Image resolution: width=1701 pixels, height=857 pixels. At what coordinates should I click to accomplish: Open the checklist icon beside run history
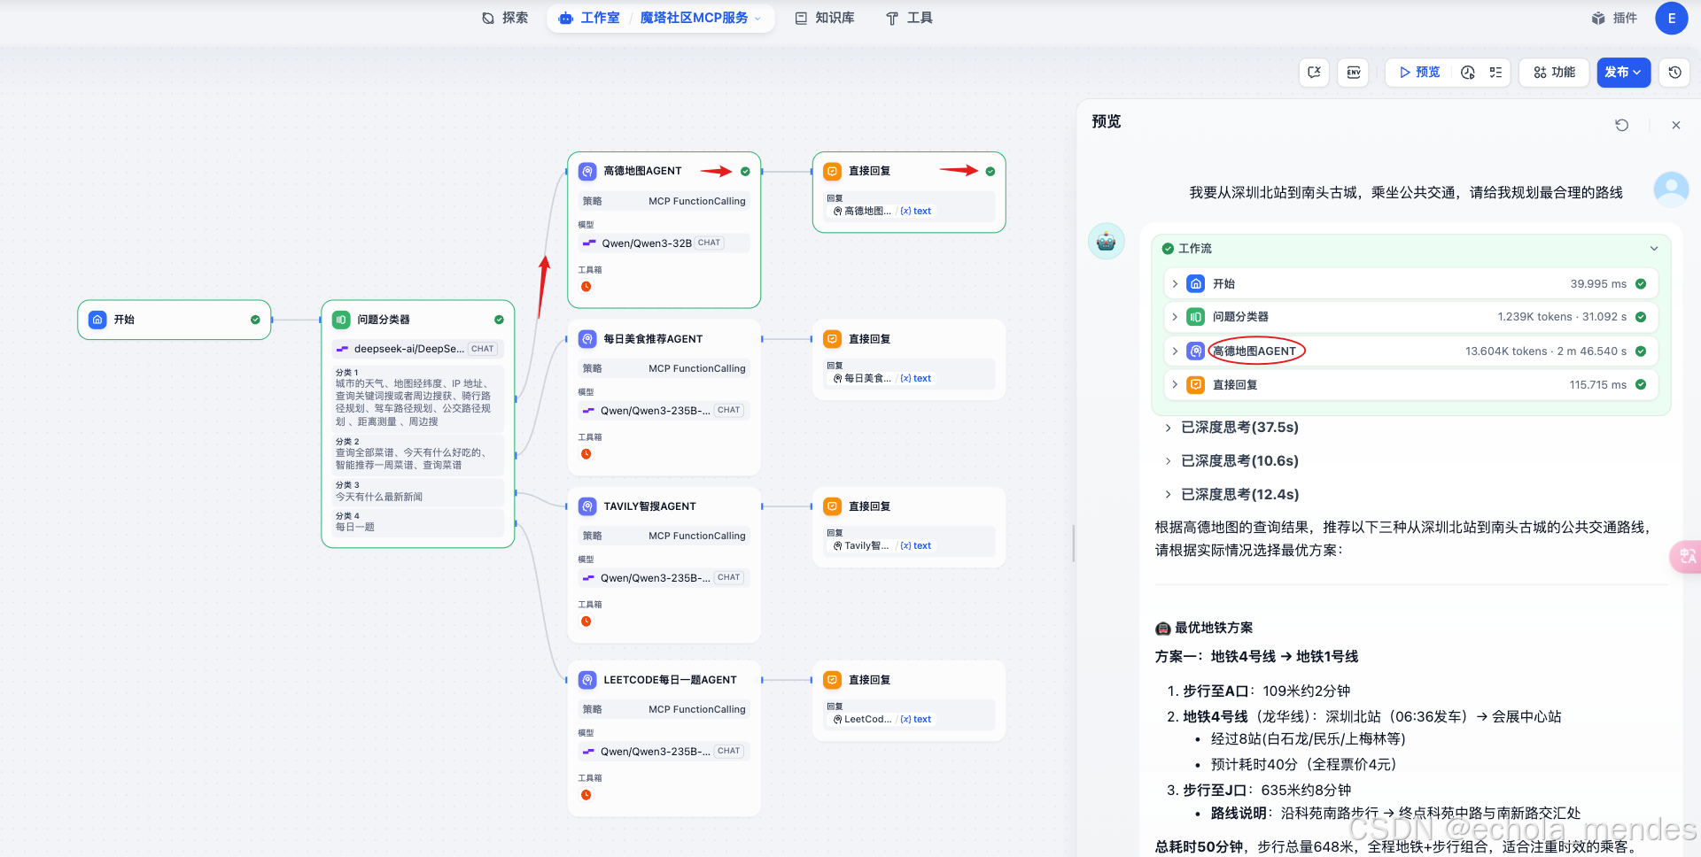pyautogui.click(x=1495, y=73)
